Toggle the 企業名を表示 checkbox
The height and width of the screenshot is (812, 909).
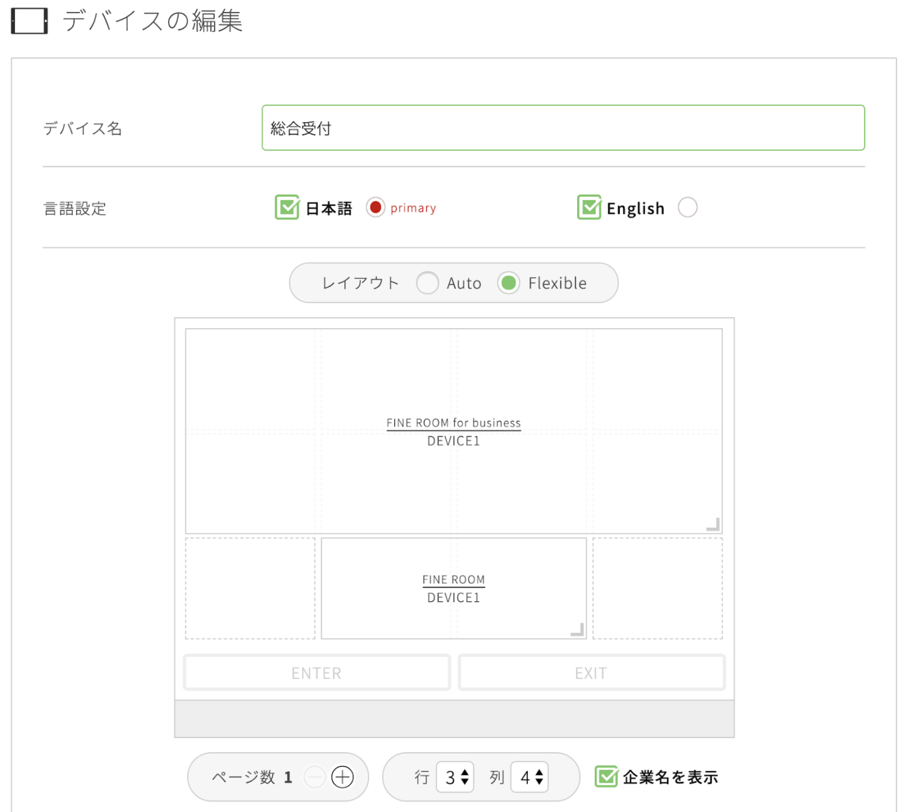pos(606,776)
